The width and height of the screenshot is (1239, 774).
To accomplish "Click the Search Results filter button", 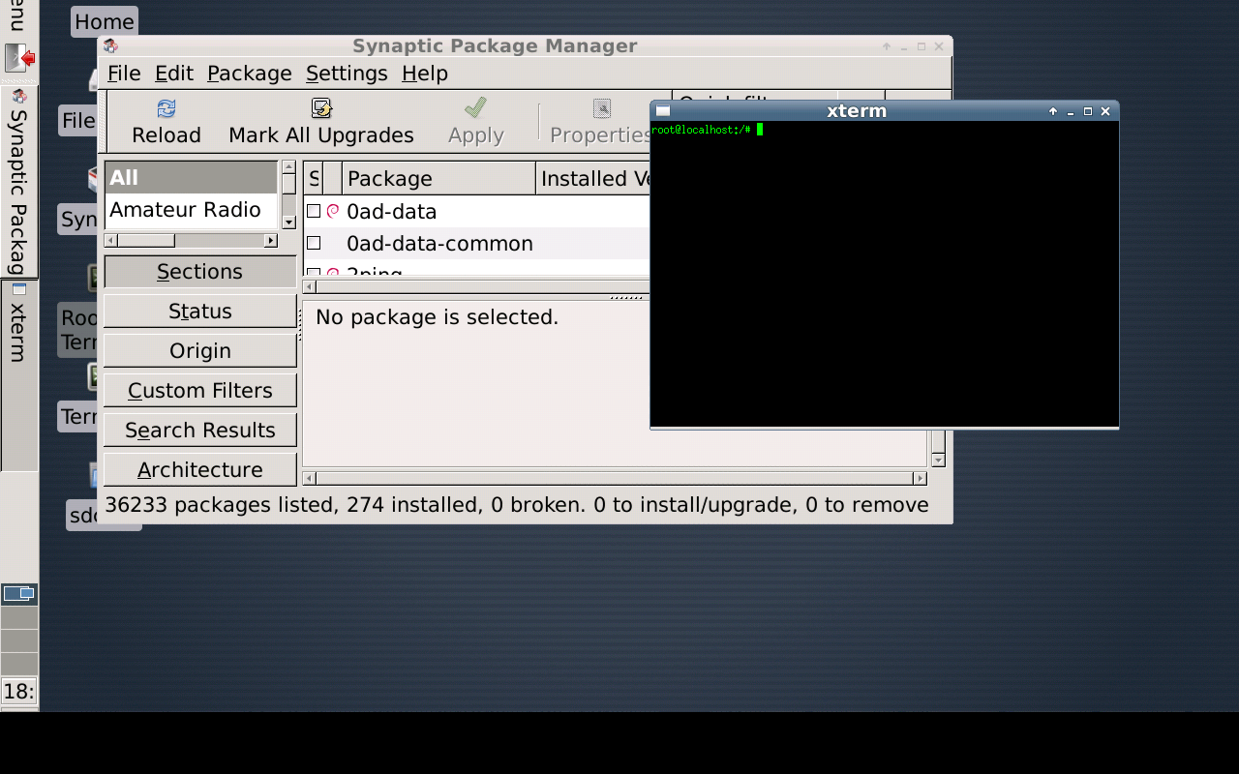I will 199,429.
